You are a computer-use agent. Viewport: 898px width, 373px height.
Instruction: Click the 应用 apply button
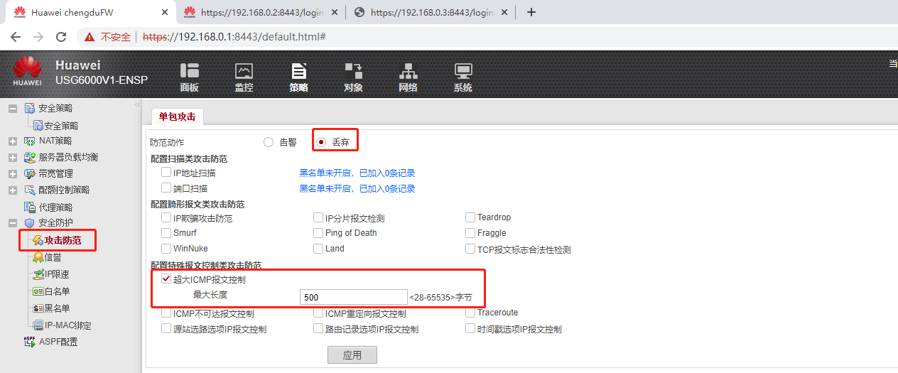(x=352, y=355)
